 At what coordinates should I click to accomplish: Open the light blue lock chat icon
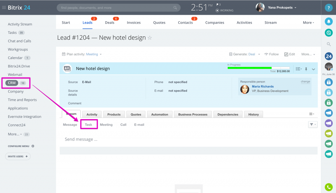click(328, 92)
